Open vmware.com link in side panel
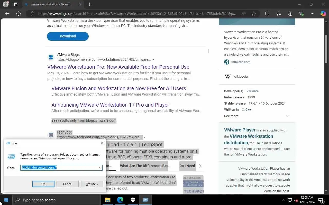 tap(241, 62)
